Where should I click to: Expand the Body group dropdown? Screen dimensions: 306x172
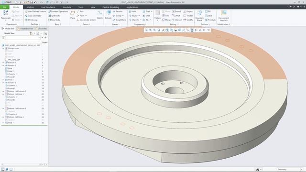[58, 24]
